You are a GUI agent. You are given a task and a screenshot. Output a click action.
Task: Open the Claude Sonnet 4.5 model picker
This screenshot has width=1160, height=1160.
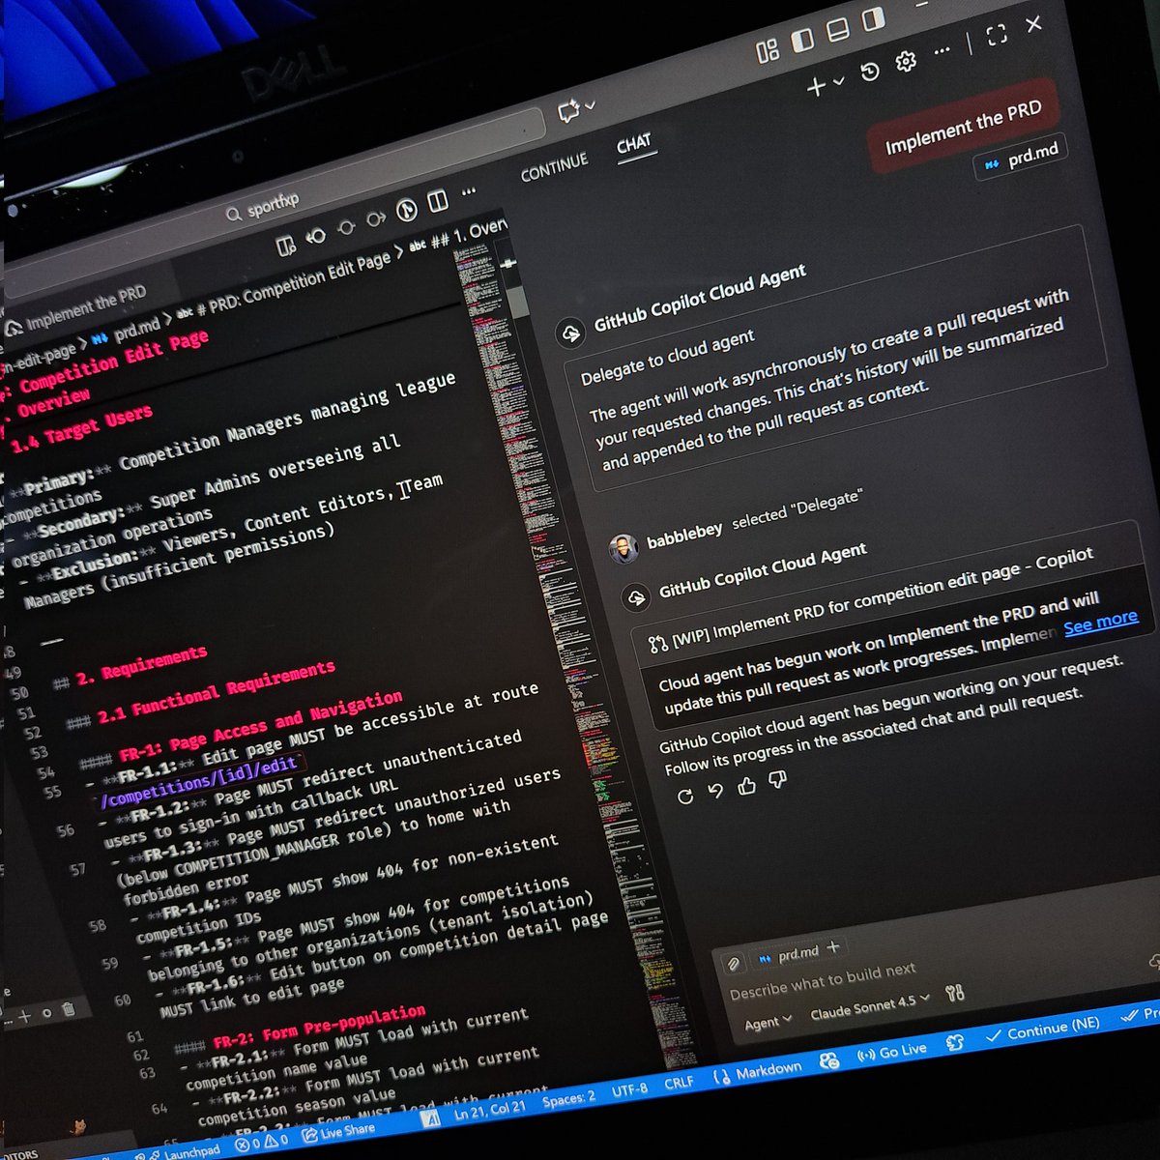(870, 1006)
